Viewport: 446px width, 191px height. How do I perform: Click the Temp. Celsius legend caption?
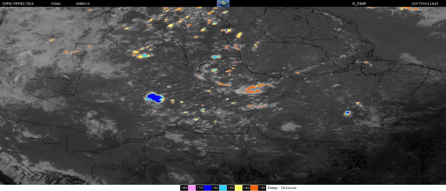pos(282,188)
